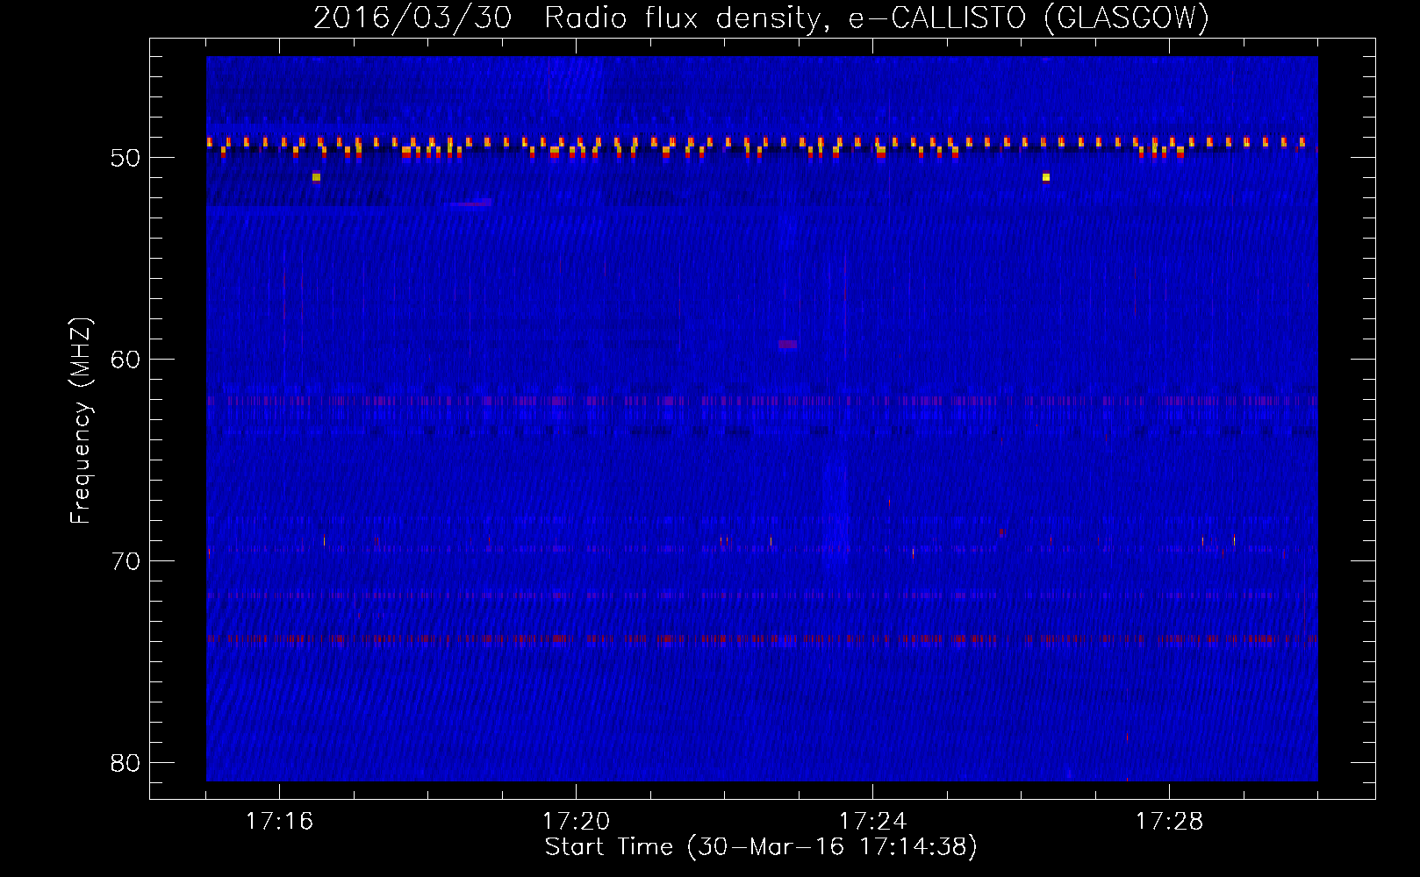Screen dimensions: 1420x877
Task: Click the 17:24 time tick label
Action: (872, 822)
